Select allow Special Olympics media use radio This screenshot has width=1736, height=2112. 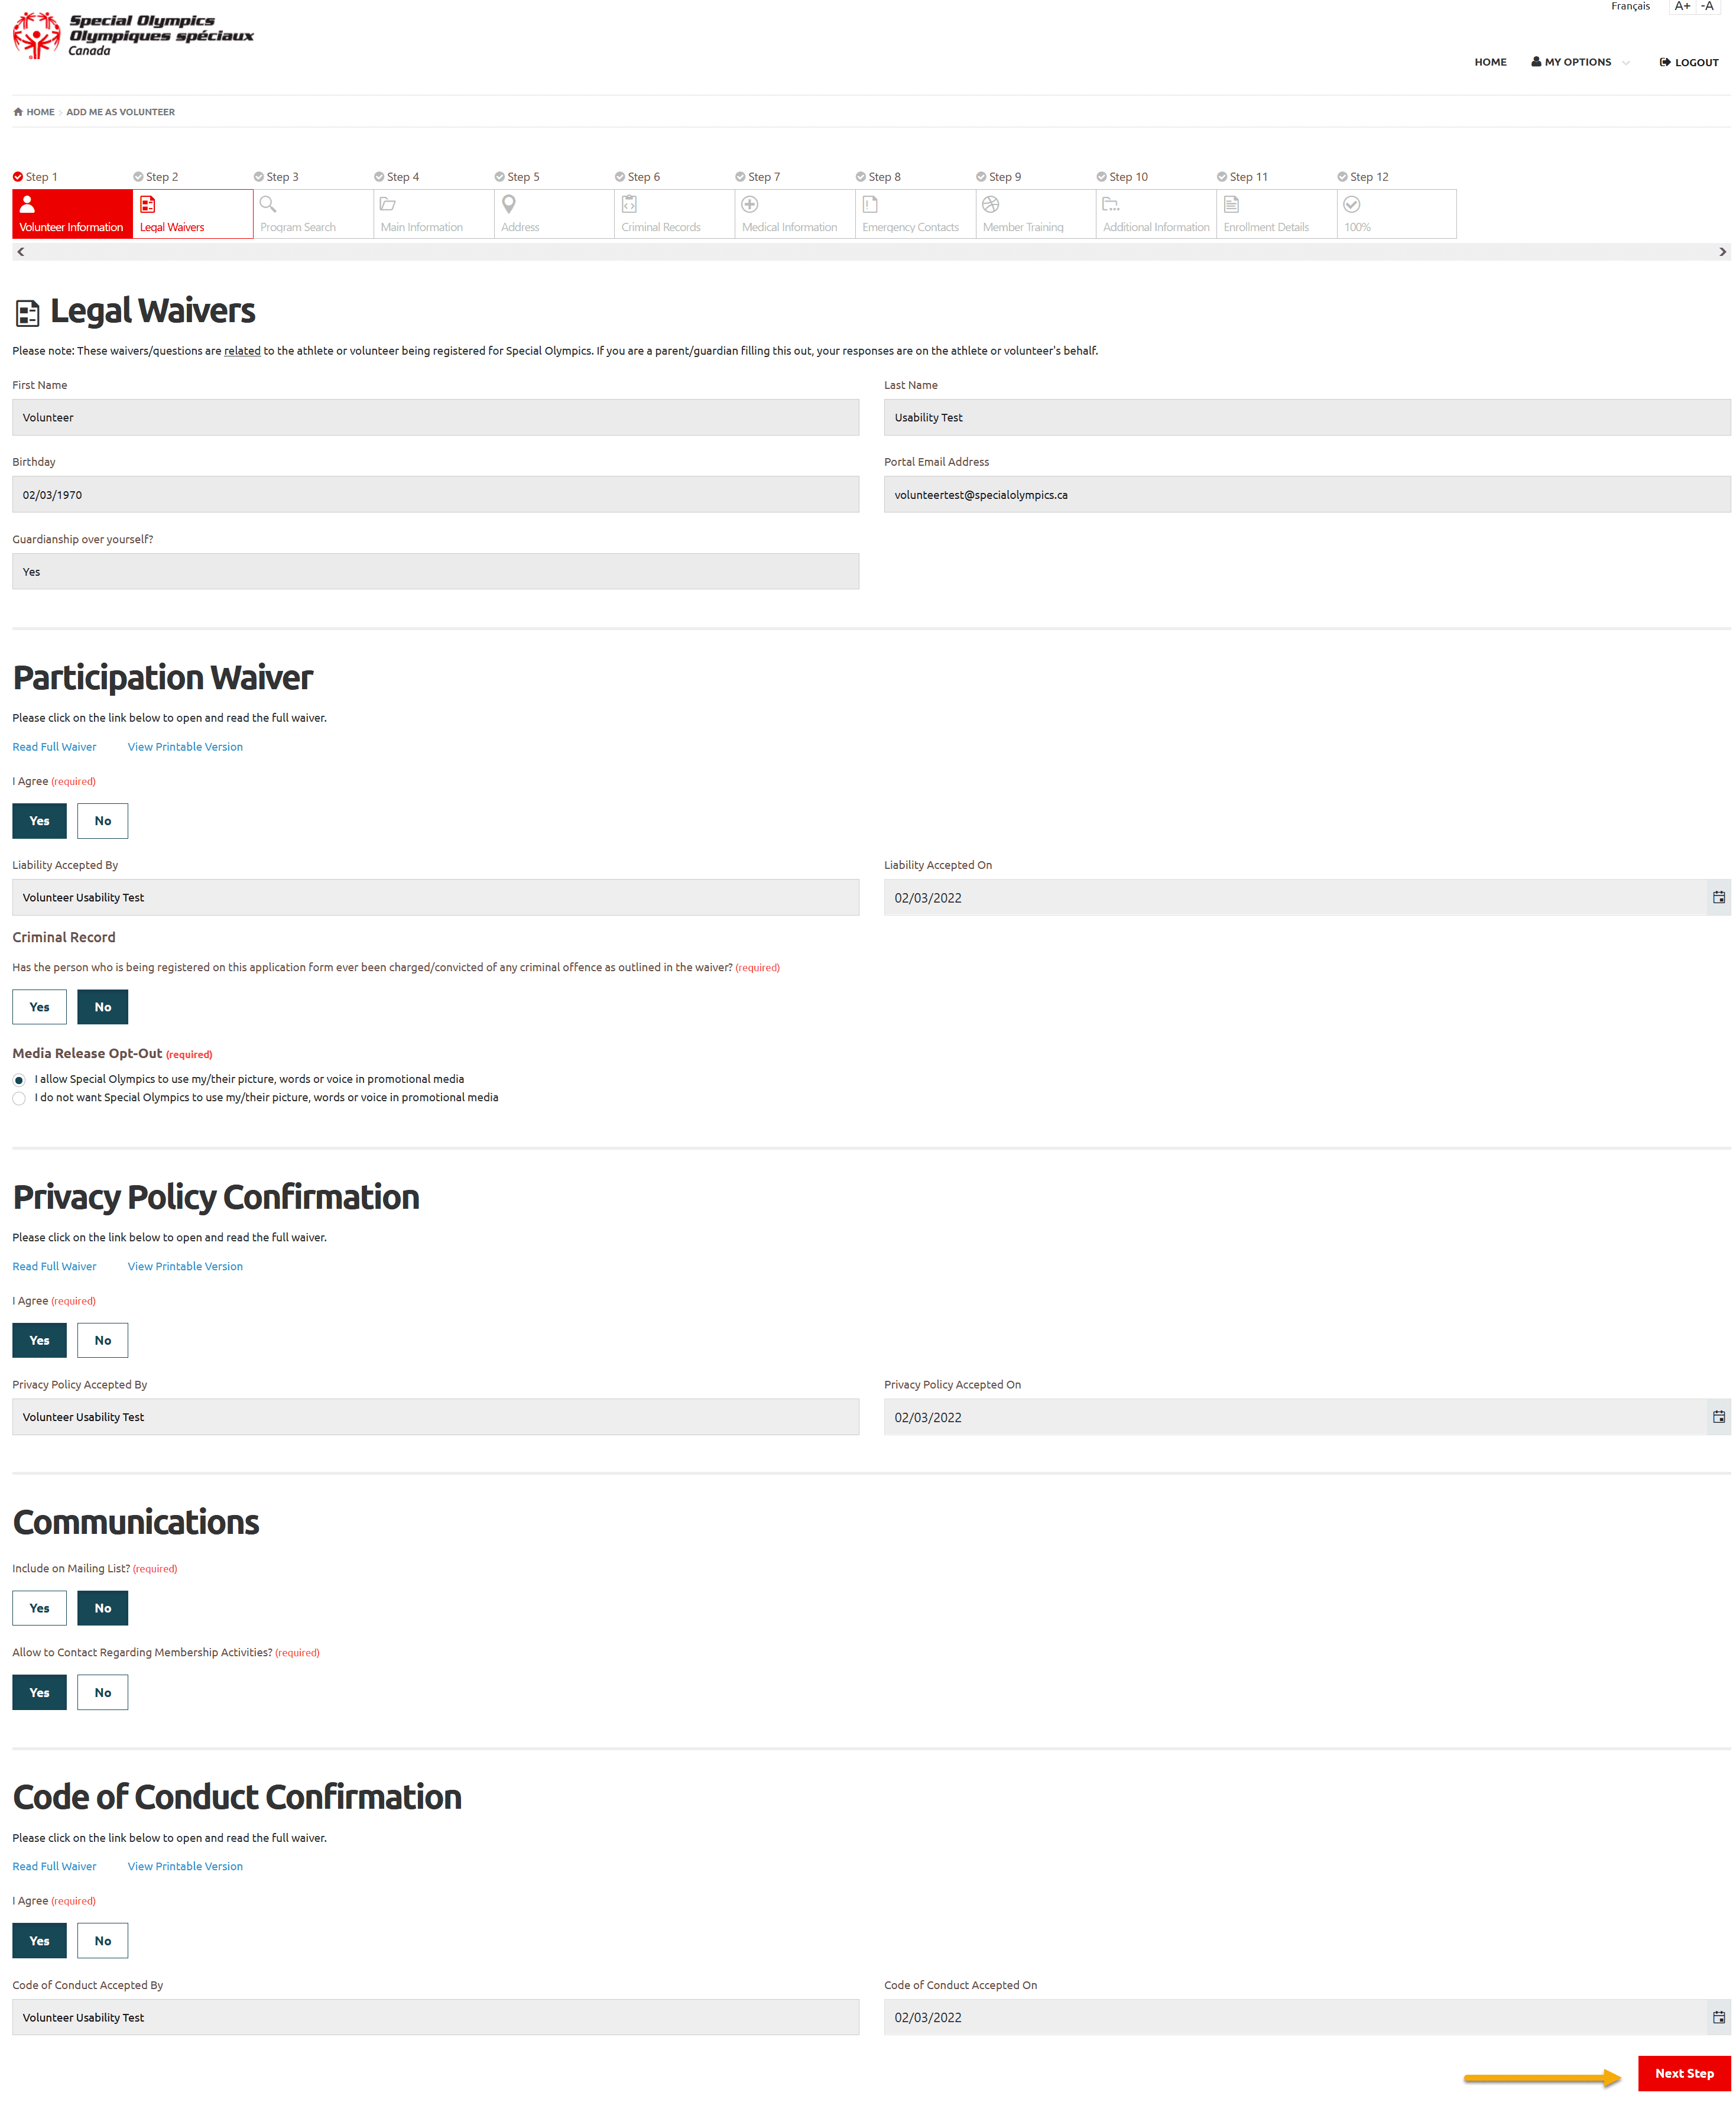click(19, 1080)
